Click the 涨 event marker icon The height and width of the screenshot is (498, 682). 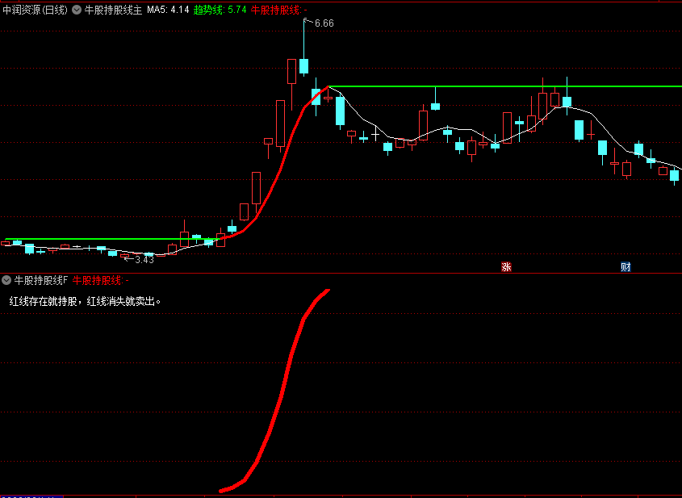click(x=506, y=266)
